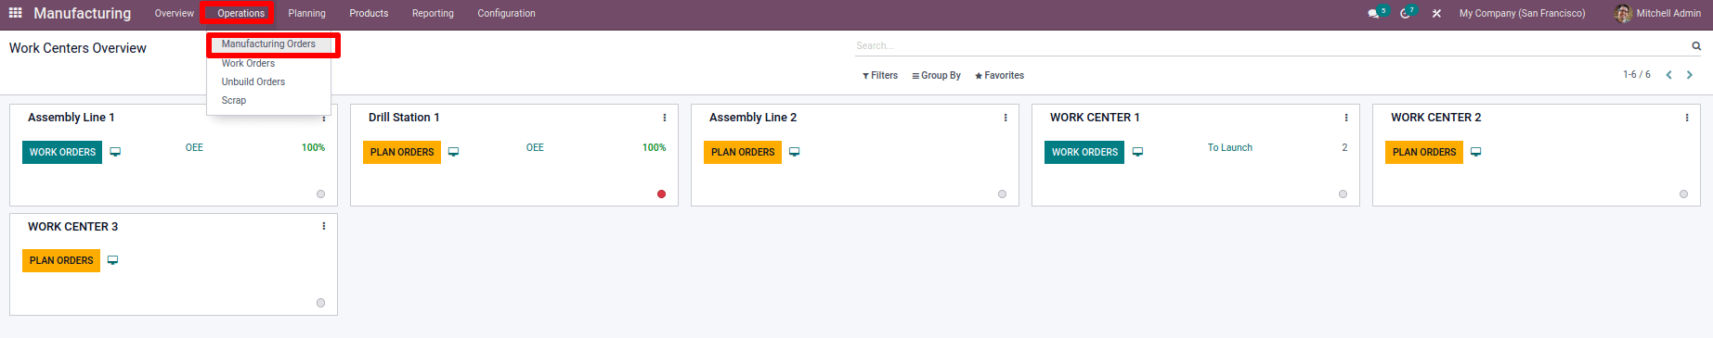Open the WORK CENTER 2 monitor icon
The image size is (1713, 338).
pos(1476,152)
